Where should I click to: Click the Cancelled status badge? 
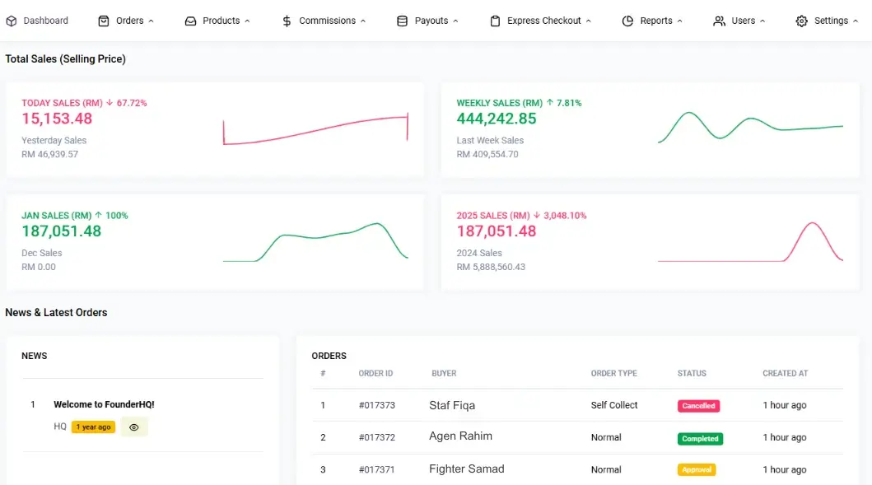click(x=698, y=406)
